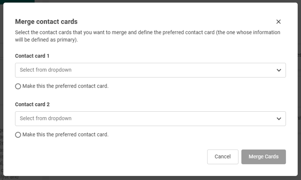301x180 pixels.
Task: Click the Contact card 1 placeholder text
Action: pyautogui.click(x=45, y=70)
